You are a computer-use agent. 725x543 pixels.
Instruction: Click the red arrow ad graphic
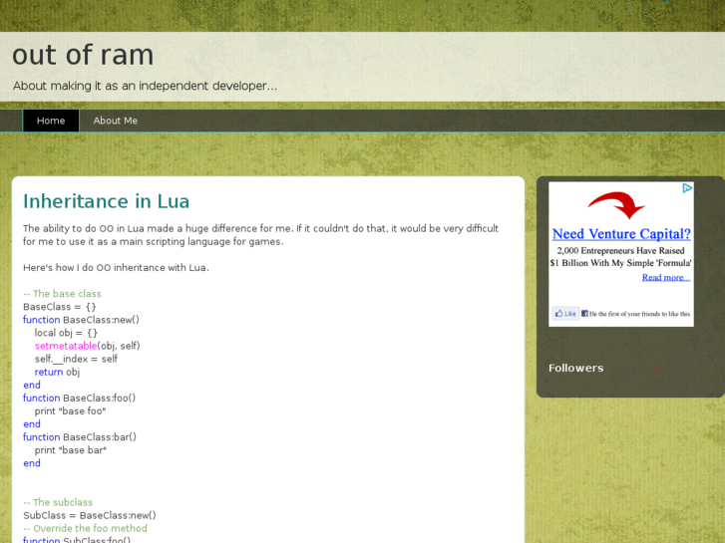tap(616, 204)
